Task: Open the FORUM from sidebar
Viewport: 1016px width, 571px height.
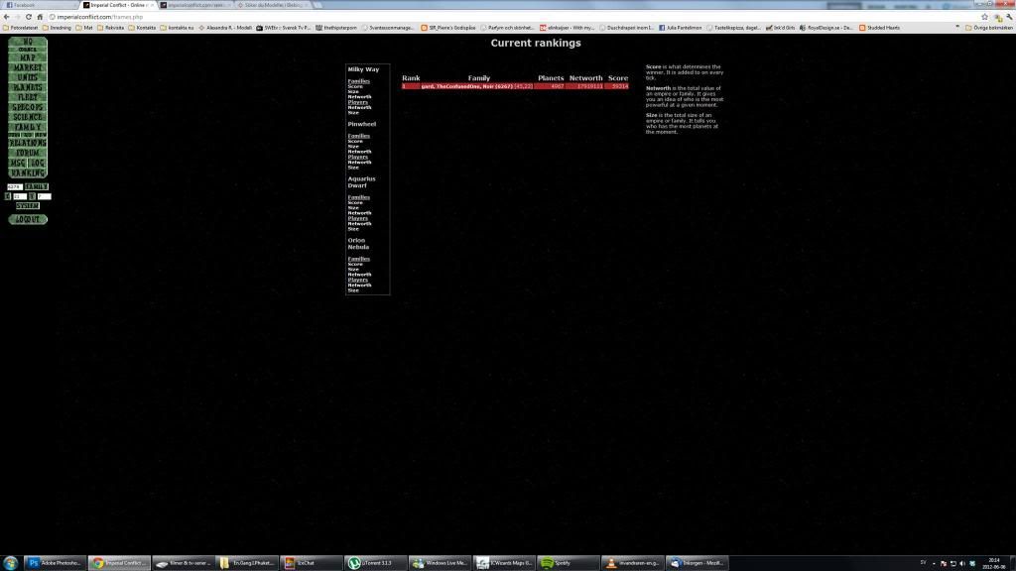Action: [28, 153]
